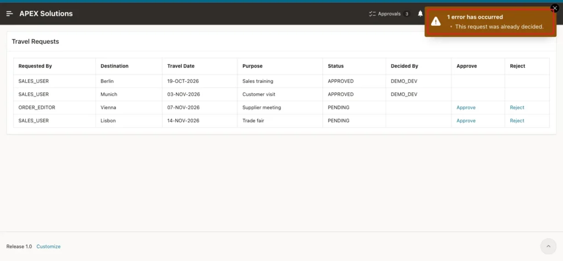The height and width of the screenshot is (261, 563).
Task: Click DEMO_DEV in the Munich row
Action: click(404, 94)
